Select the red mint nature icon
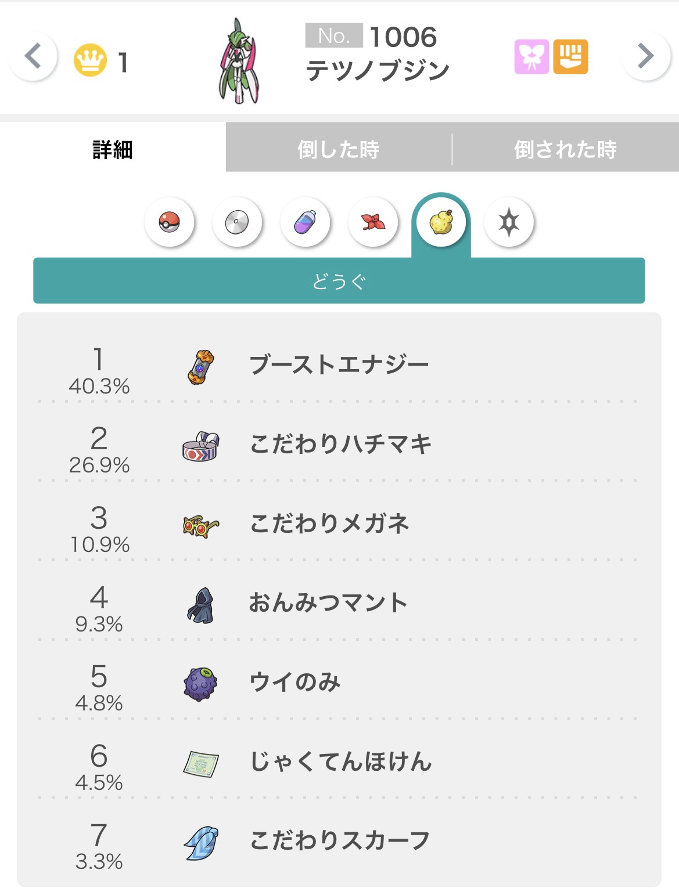The width and height of the screenshot is (679, 895). (373, 222)
